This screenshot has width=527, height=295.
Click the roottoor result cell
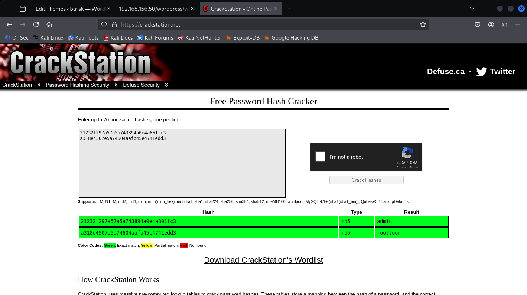coord(411,233)
